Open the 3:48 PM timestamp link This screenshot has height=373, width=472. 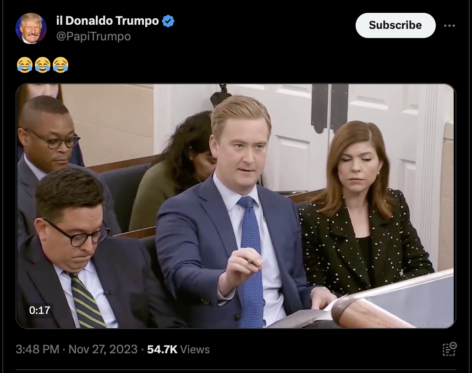(x=37, y=349)
